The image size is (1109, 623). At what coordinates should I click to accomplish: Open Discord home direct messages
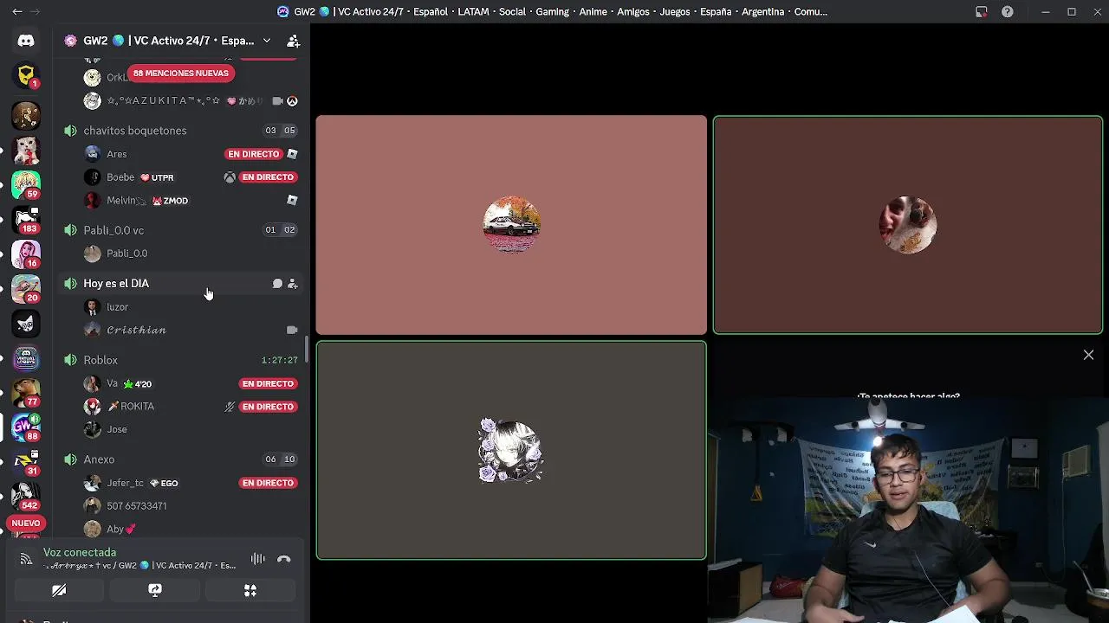(x=26, y=41)
